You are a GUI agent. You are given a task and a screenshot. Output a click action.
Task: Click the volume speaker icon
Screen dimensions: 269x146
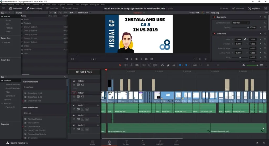[244, 65]
